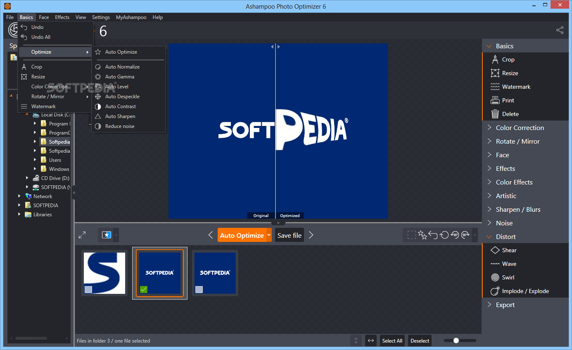
Task: Uncheck the green checkbox on selected thumbnail
Action: tap(143, 289)
